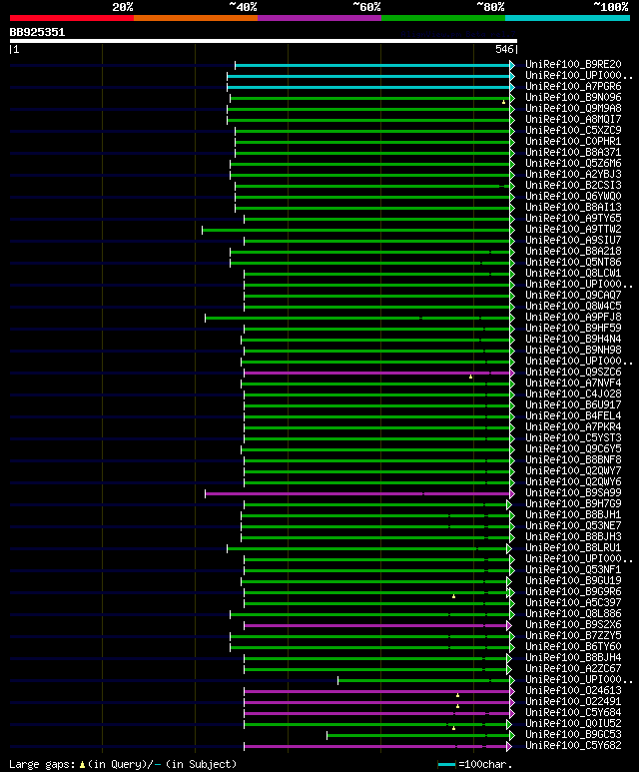Click the yellow gap marker on UniRef100_B9G9R6 row

point(454,596)
